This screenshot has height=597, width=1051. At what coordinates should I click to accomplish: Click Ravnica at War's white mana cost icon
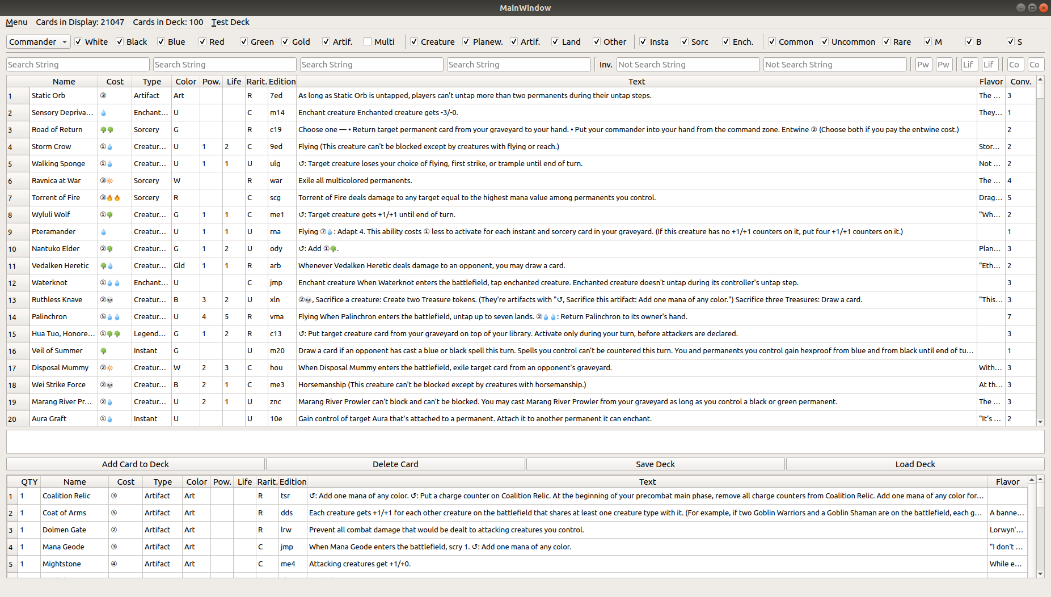point(109,181)
